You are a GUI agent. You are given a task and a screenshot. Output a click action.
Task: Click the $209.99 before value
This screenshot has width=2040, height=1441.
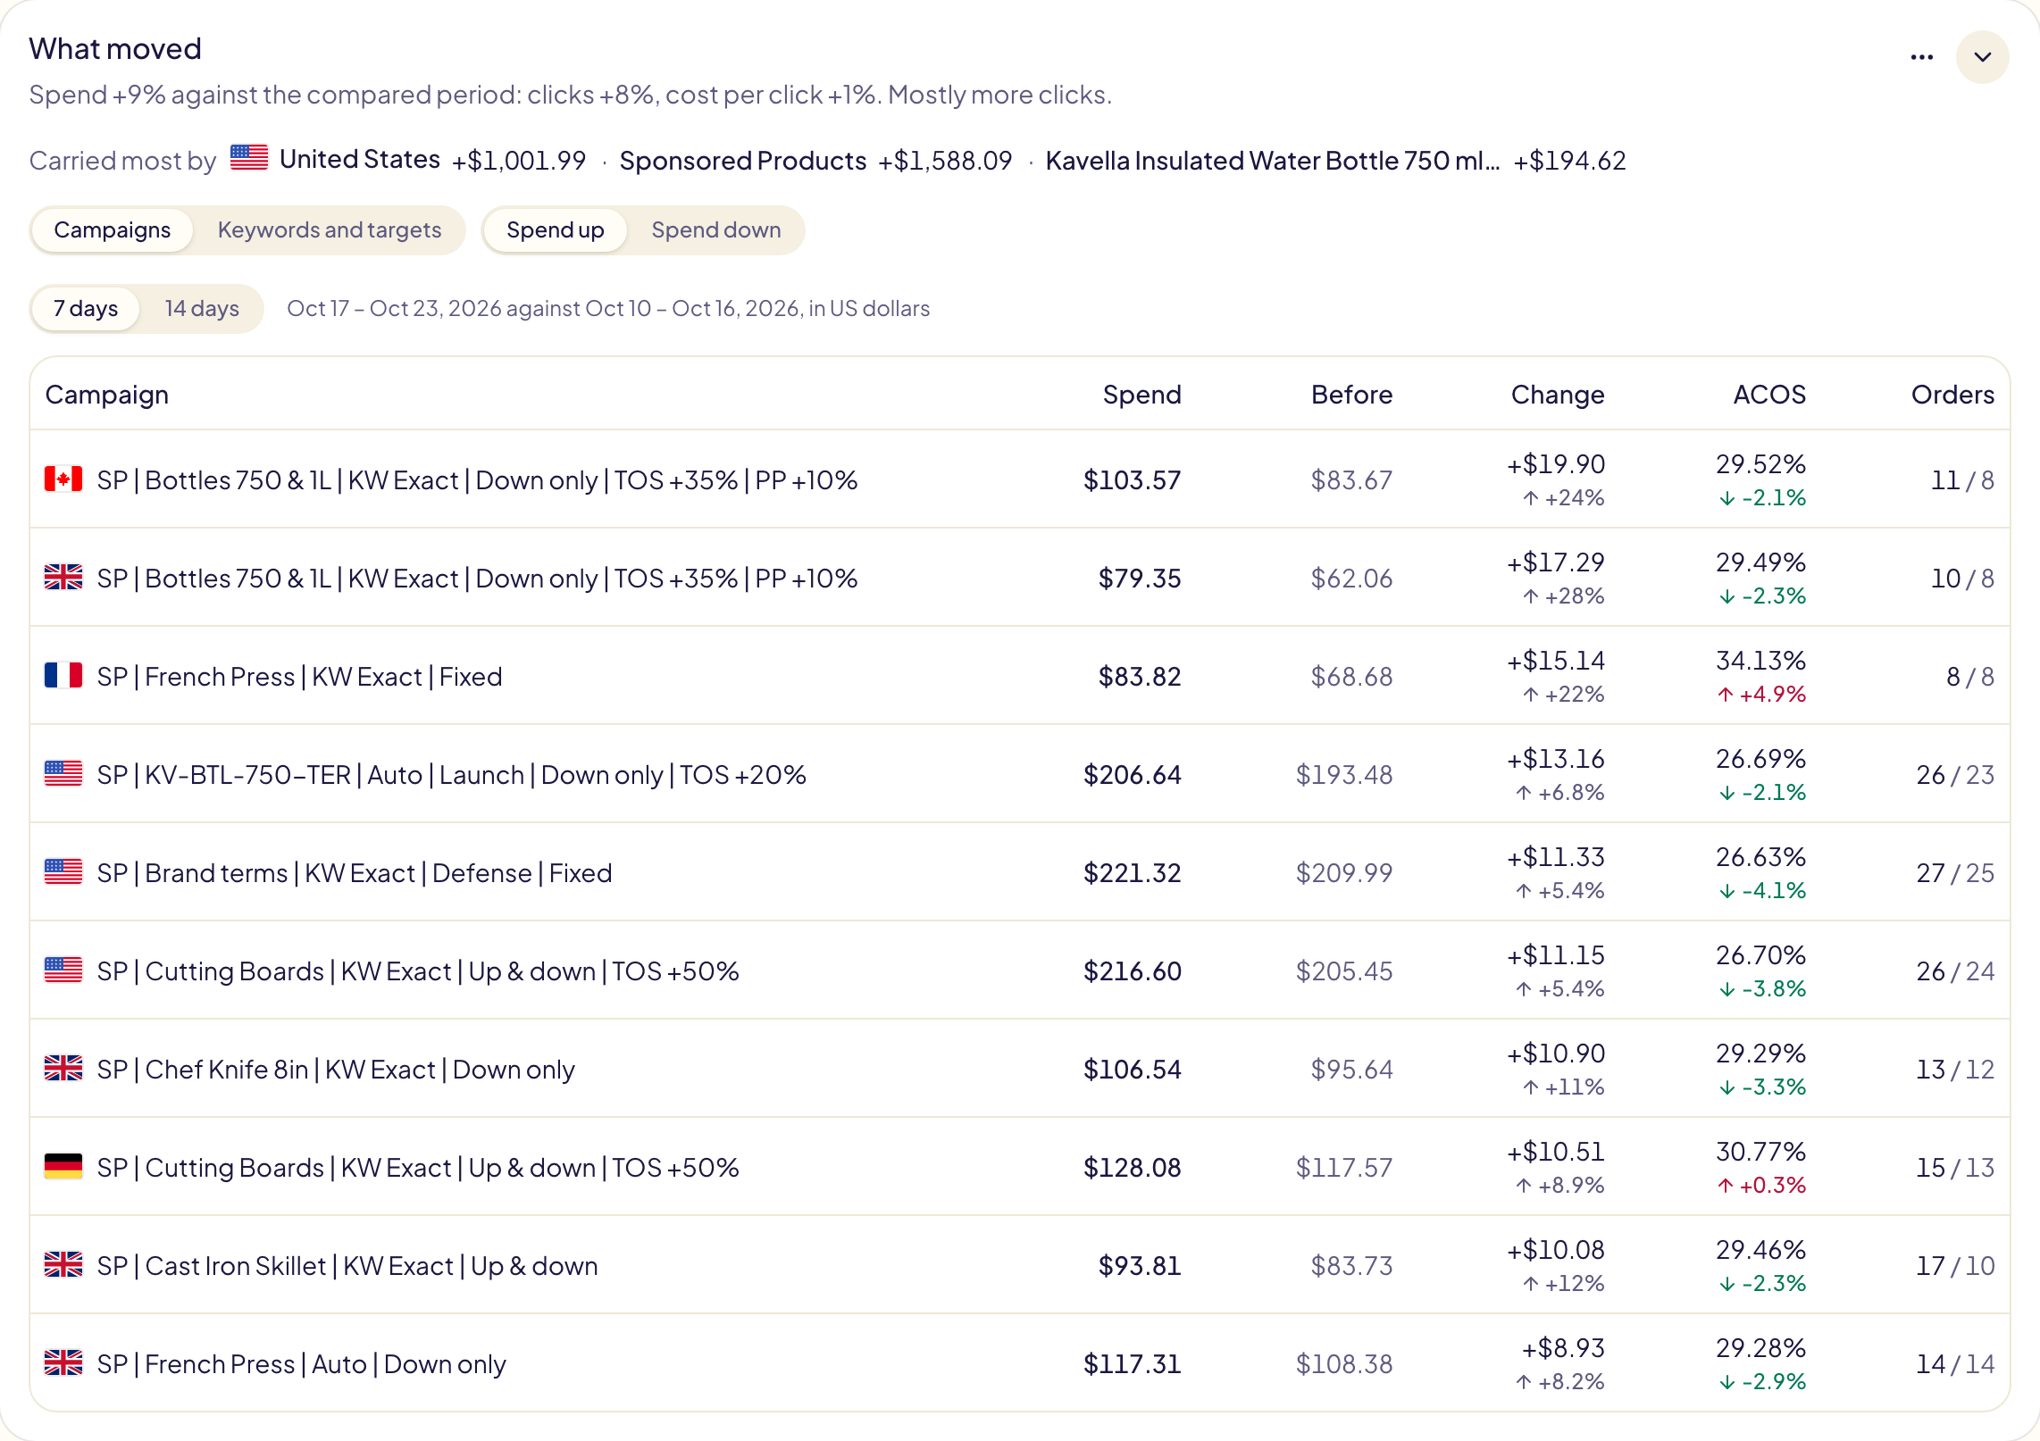[1344, 873]
